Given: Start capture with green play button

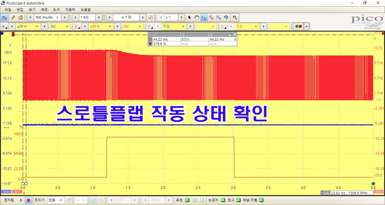Looking at the screenshot, I should (x=21, y=200).
